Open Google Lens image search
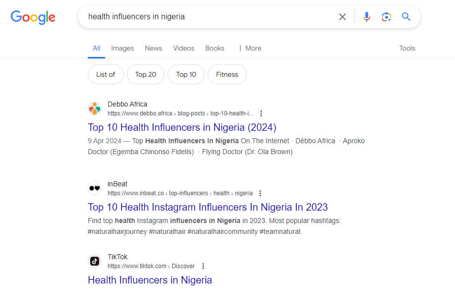 pos(386,17)
